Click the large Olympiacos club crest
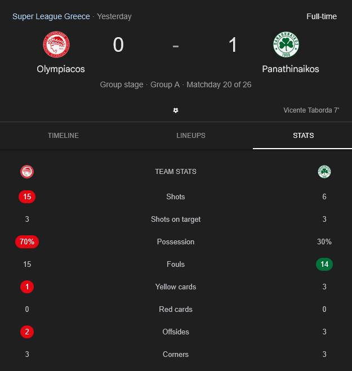 [x=56, y=46]
